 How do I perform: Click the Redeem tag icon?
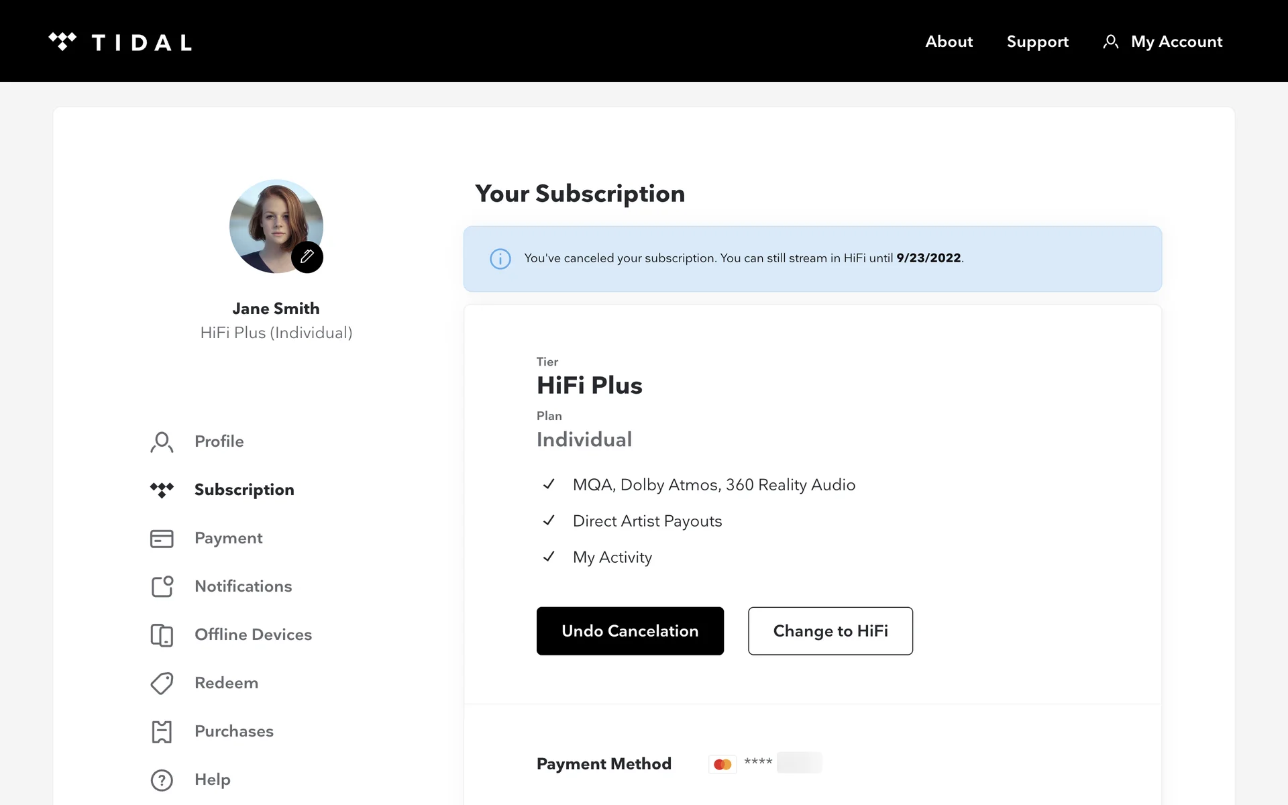(x=162, y=684)
